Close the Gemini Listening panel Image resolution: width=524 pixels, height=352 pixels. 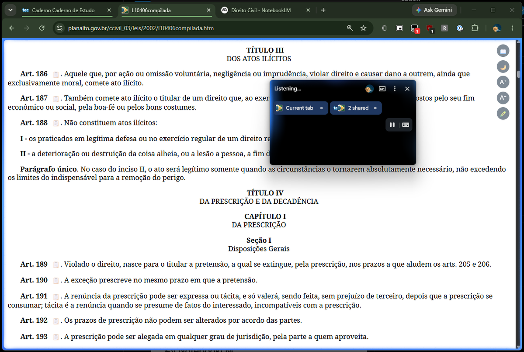click(407, 89)
